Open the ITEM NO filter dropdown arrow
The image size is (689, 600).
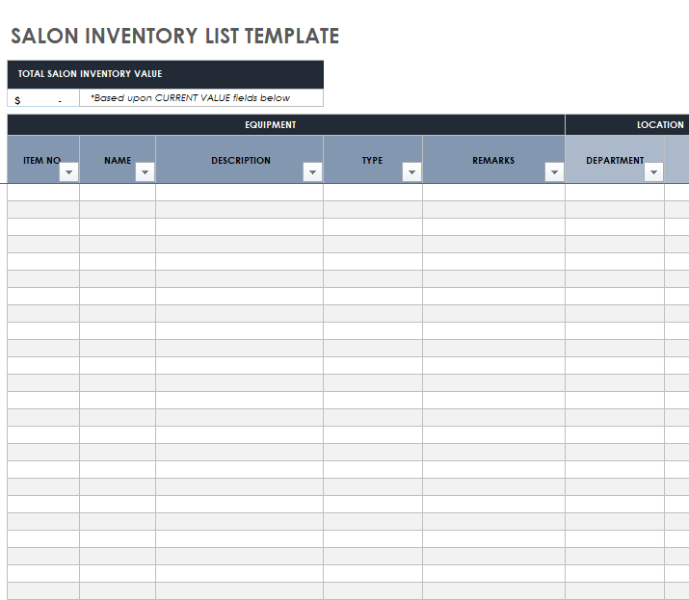pyautogui.click(x=68, y=172)
